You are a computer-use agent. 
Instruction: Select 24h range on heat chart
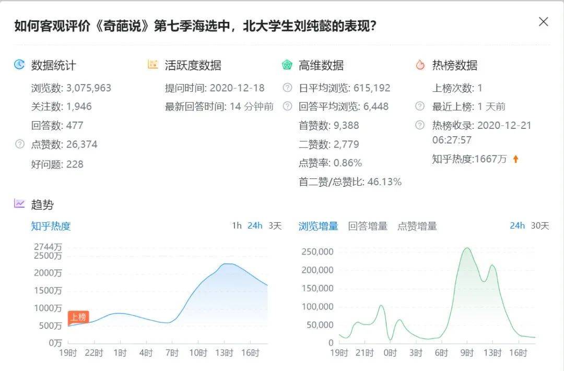coord(255,226)
